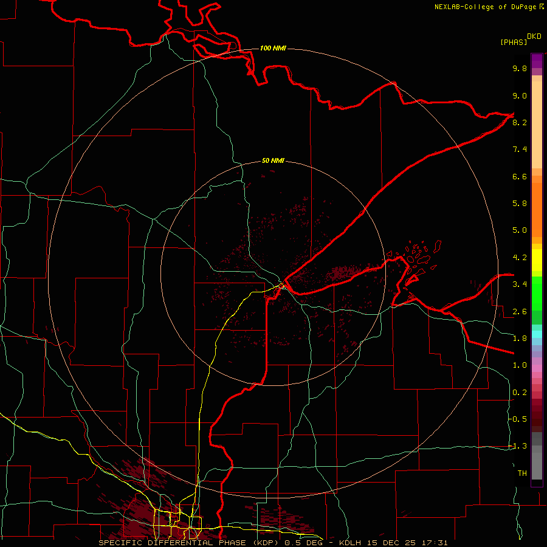Click the -1.3 legend value
Image resolution: width=547 pixels, height=547 pixels.
(x=518, y=446)
